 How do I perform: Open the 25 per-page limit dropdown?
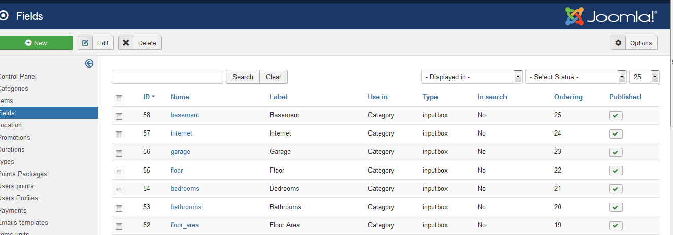644,77
